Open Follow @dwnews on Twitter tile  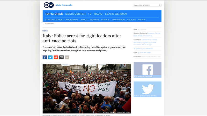pyautogui.click(x=147, y=89)
